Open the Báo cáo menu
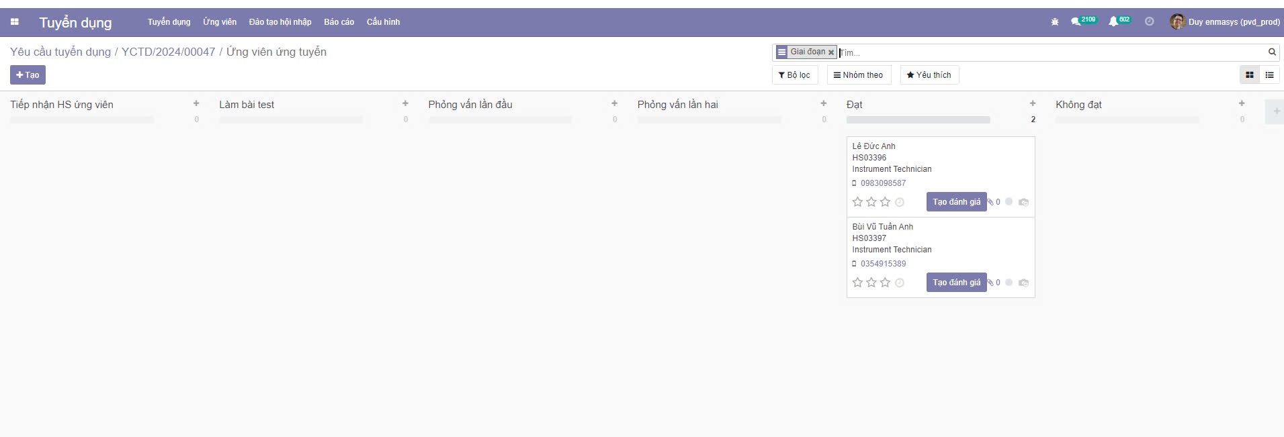1284x437 pixels. click(x=339, y=22)
